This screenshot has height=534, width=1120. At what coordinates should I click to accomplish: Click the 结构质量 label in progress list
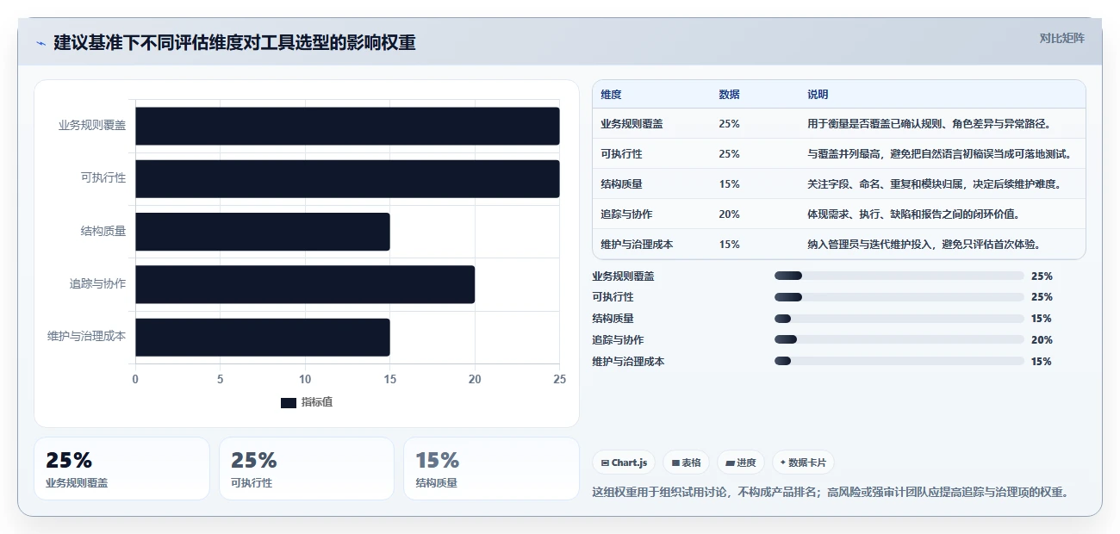[x=613, y=319]
